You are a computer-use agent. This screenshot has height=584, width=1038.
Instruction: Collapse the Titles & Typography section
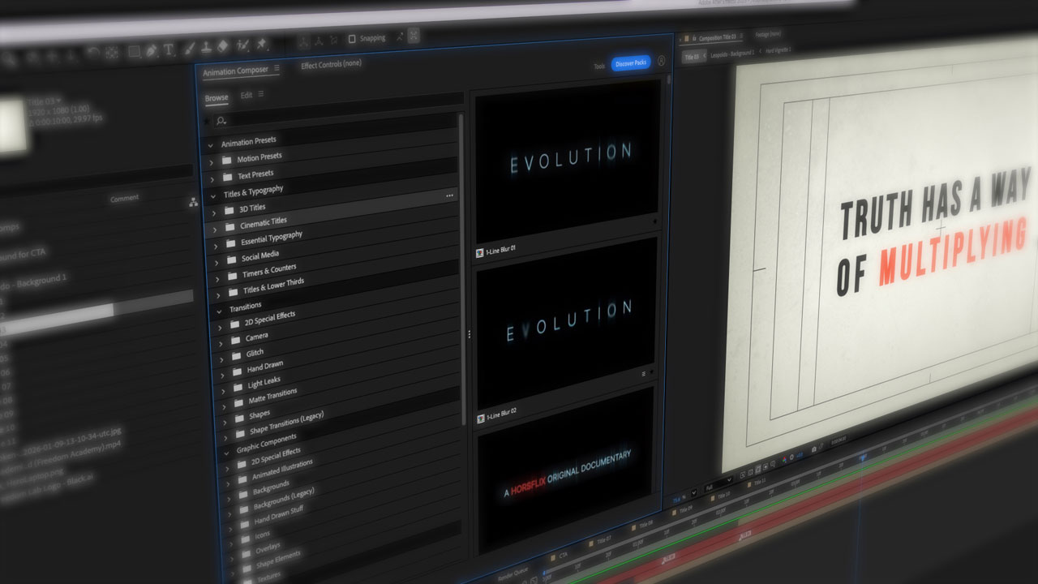click(212, 195)
